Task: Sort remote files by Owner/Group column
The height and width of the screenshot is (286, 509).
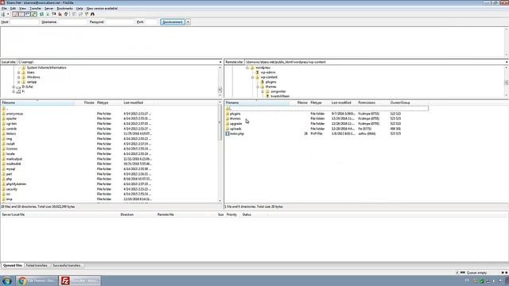Action: [x=400, y=102]
